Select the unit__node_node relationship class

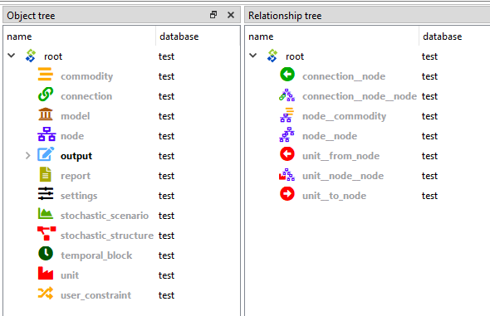click(343, 176)
